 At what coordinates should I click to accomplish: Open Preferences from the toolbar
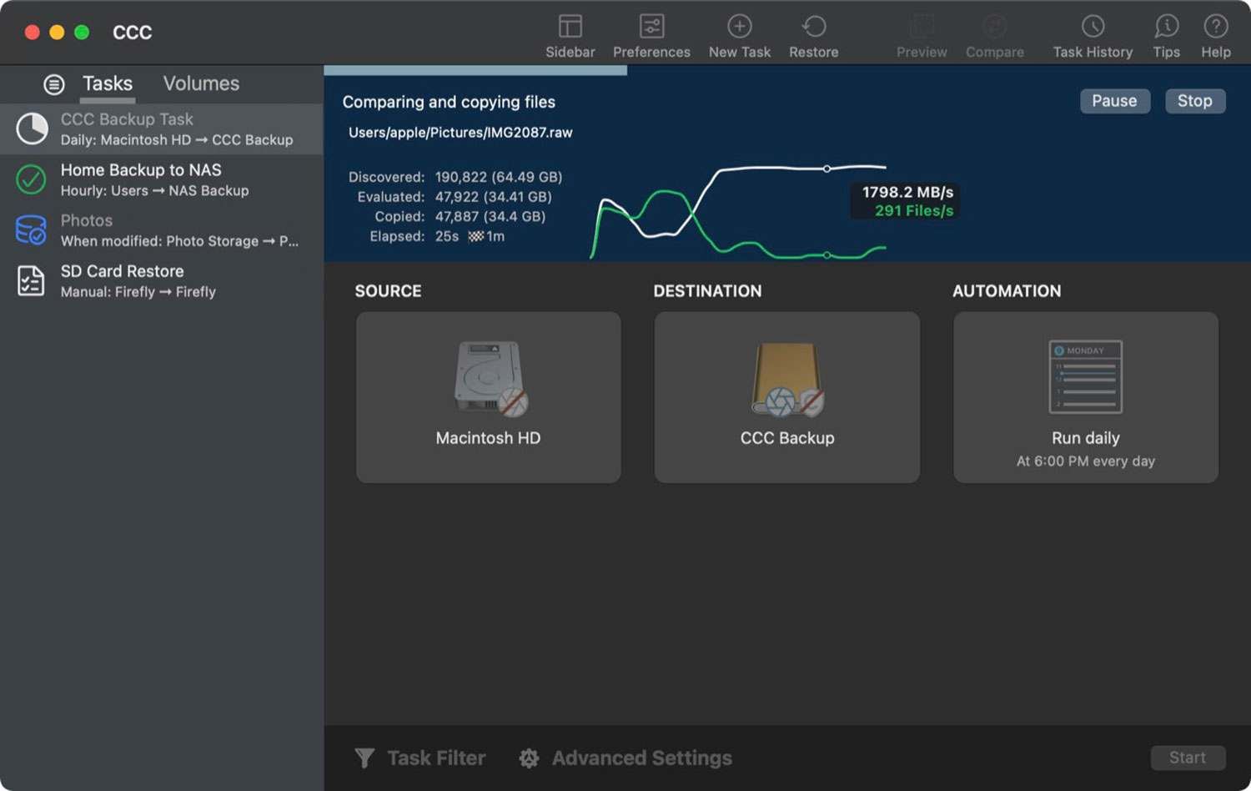651,28
